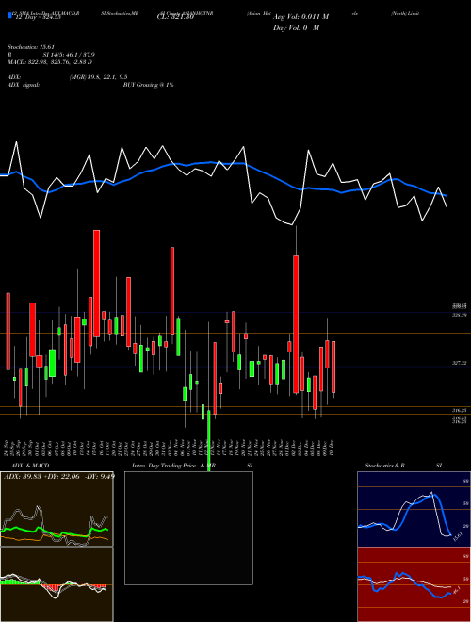Click the 327.32 price axis label

460,363
